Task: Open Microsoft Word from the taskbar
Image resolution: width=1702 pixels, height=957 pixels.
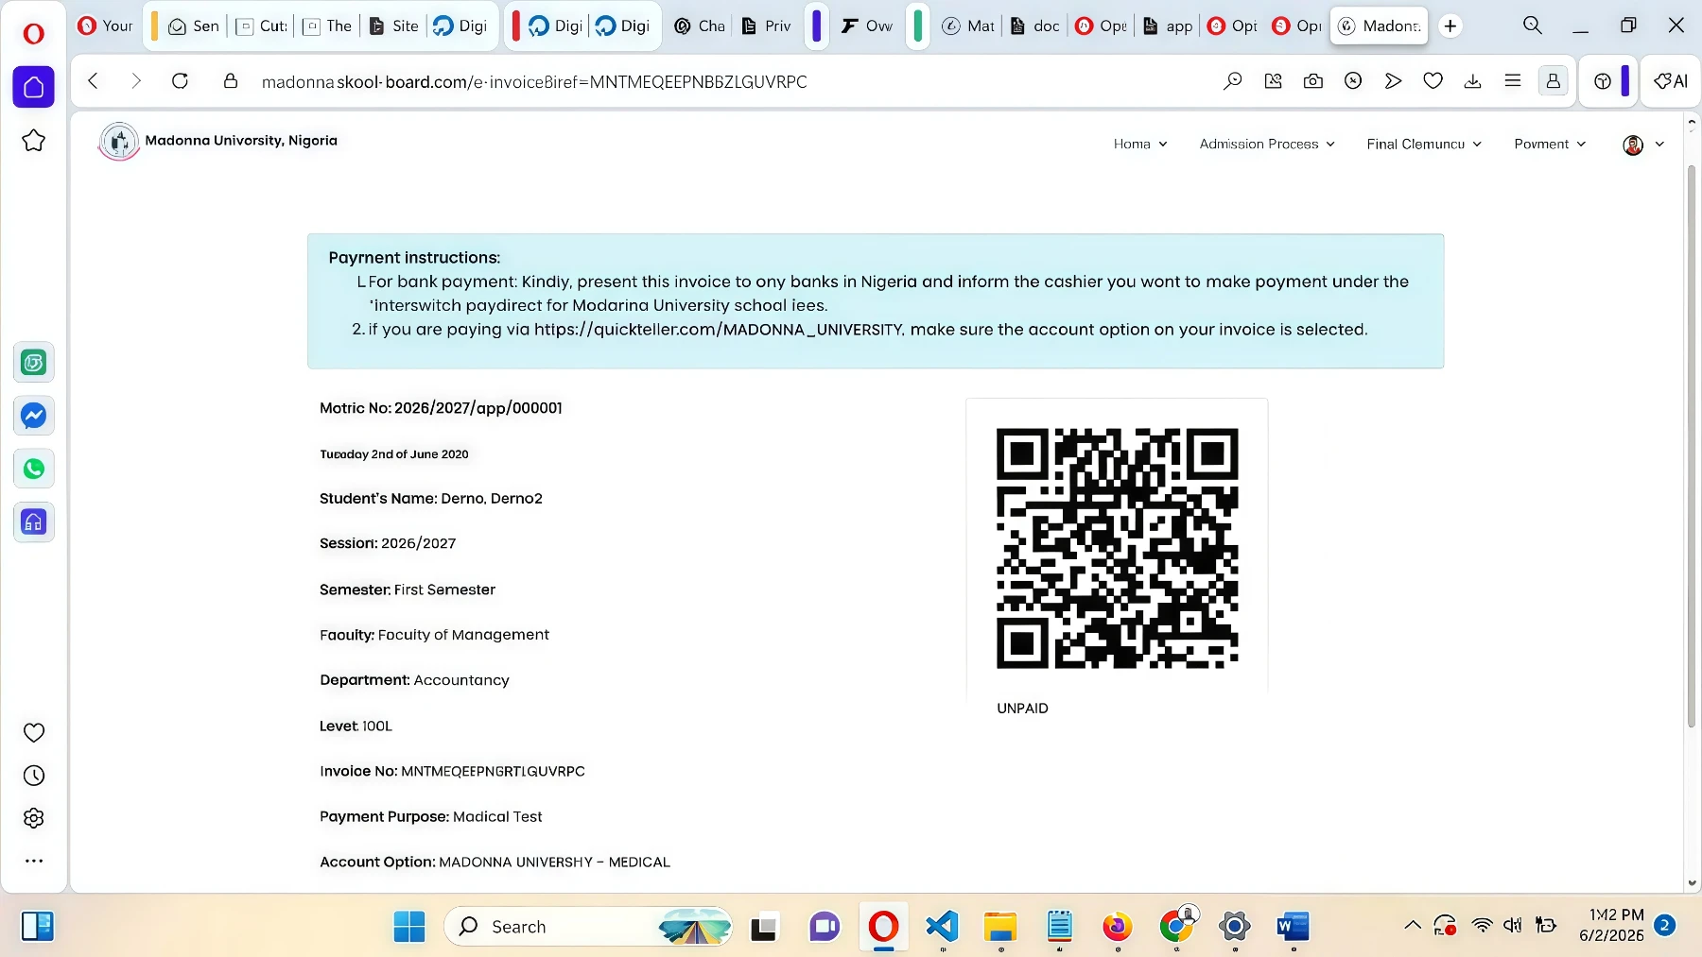Action: point(1293,927)
